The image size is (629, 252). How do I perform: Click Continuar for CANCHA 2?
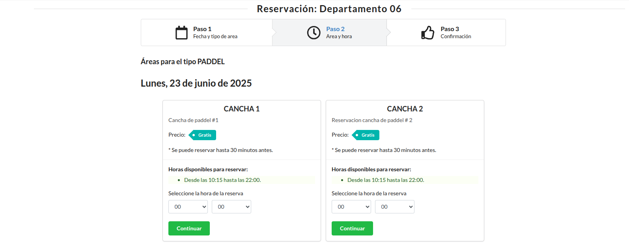click(352, 228)
